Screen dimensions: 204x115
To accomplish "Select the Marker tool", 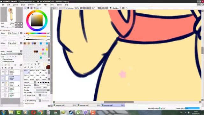I will (x=33, y=76).
